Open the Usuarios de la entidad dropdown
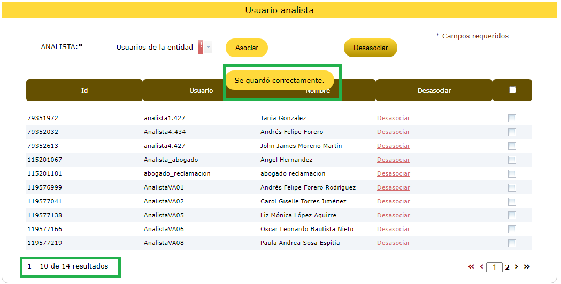Screen dimensions: 561x284 click(x=154, y=47)
